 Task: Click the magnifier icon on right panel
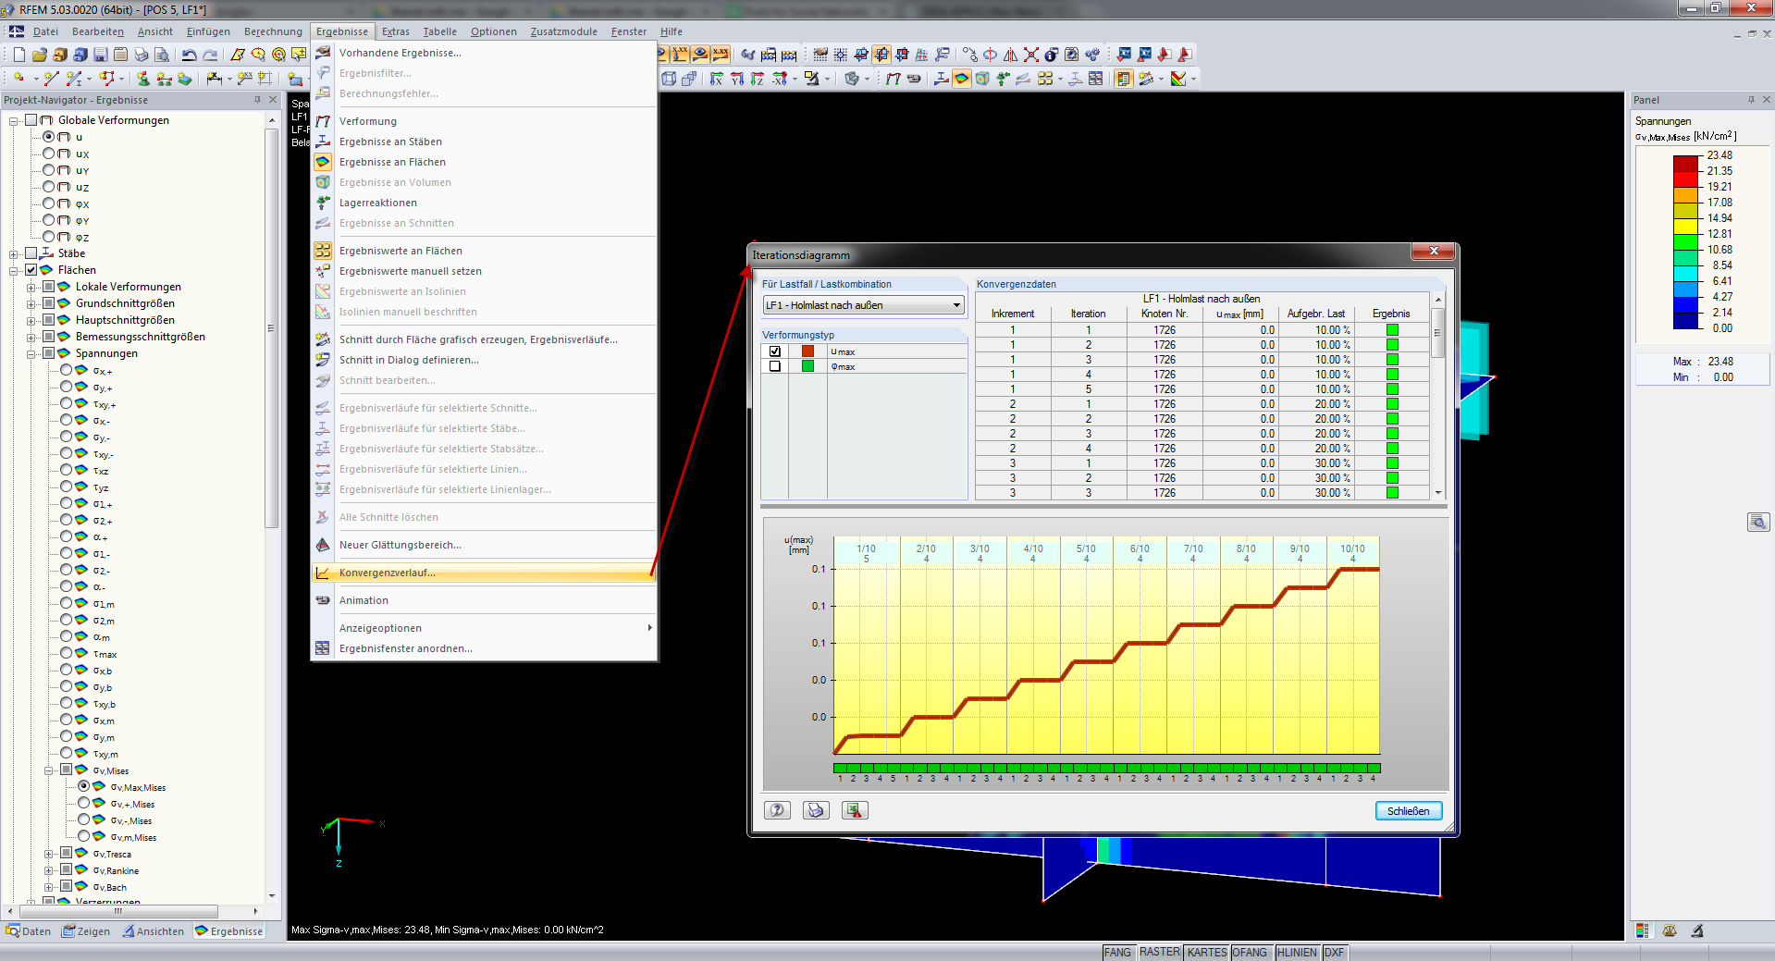pos(1758,523)
